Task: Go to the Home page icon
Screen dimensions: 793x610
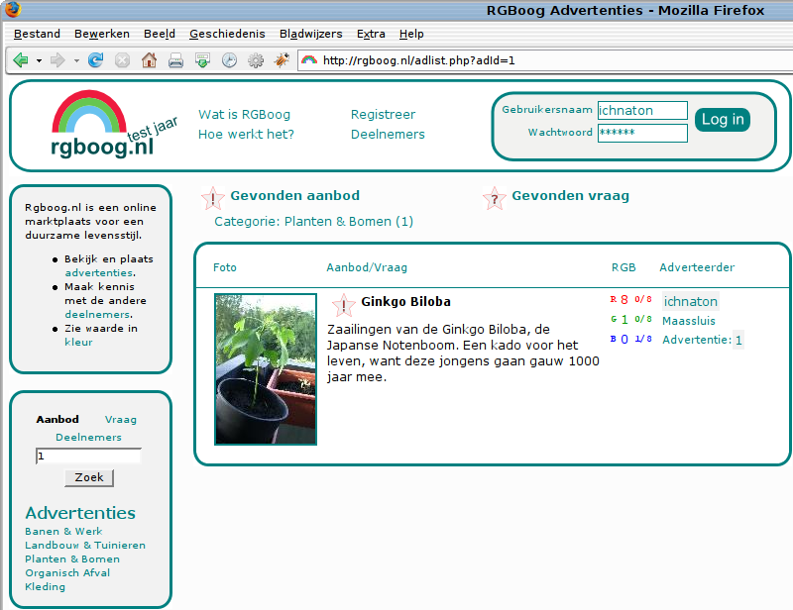Action: (x=149, y=60)
